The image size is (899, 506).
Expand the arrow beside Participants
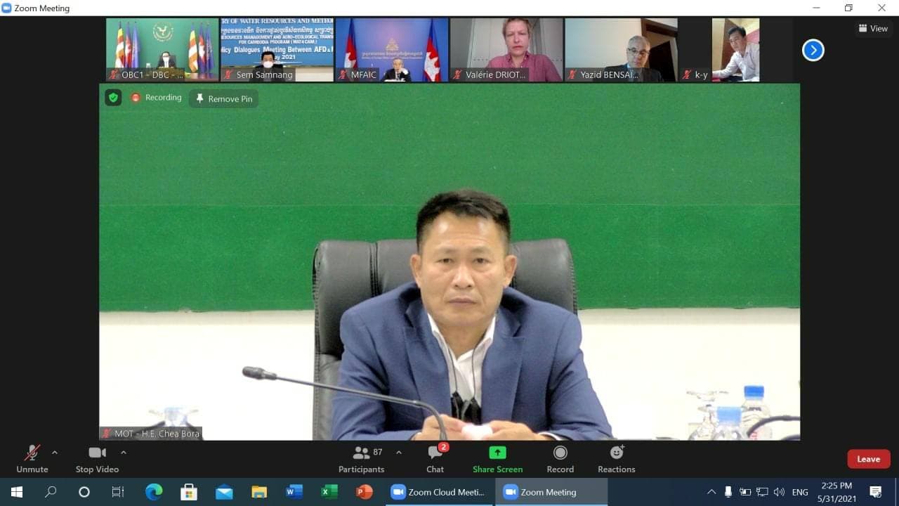[399, 453]
